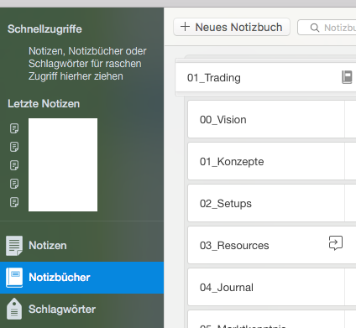Image resolution: width=356 pixels, height=328 pixels.
Task: Open the fifth recent note icon
Action: pyautogui.click(x=14, y=202)
